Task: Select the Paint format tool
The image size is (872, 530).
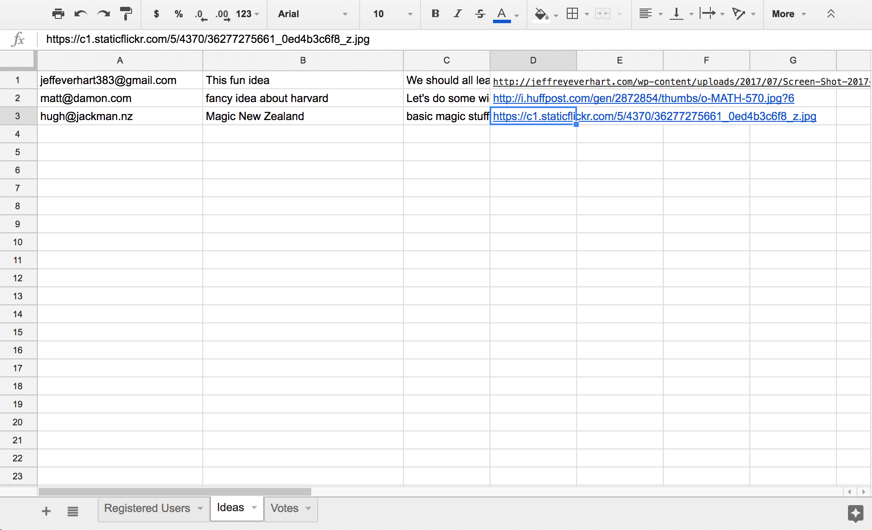Action: [x=126, y=14]
